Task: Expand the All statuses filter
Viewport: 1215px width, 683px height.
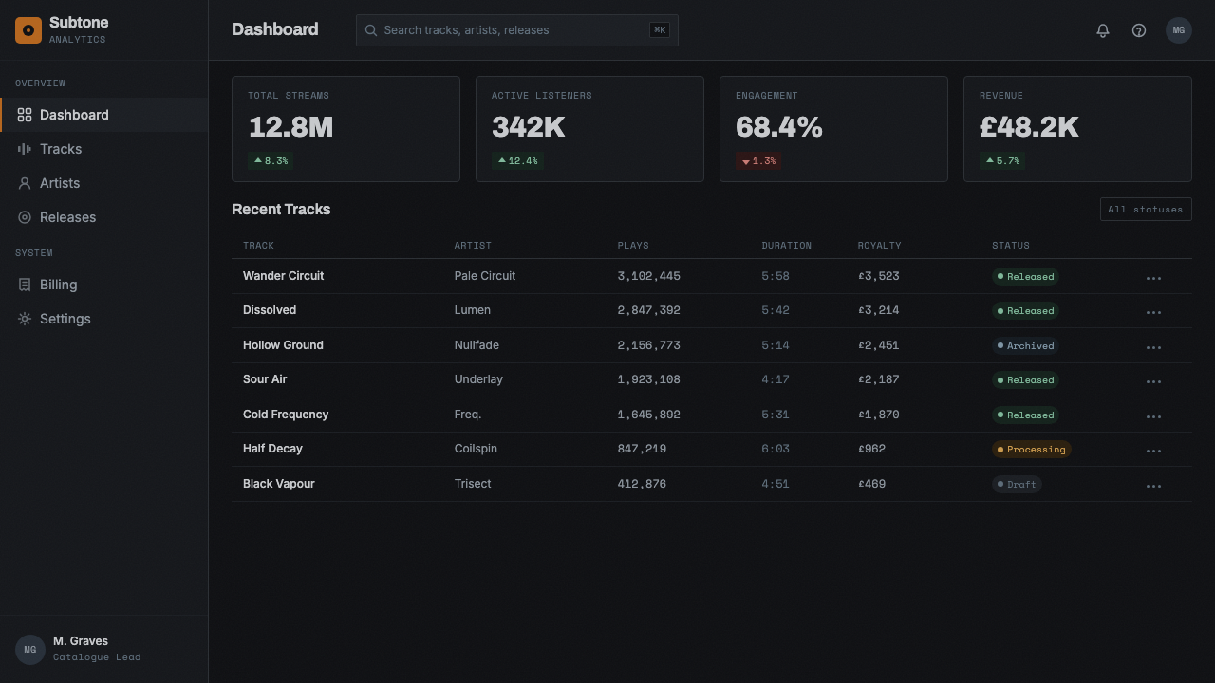Action: pos(1146,210)
